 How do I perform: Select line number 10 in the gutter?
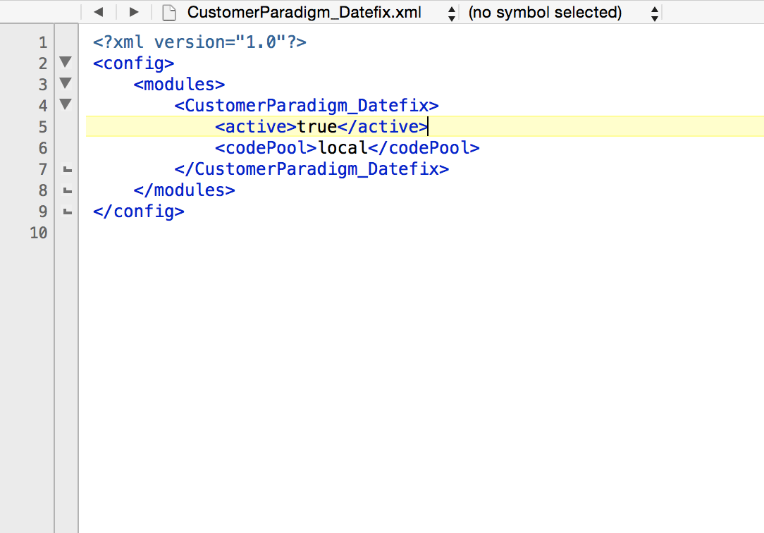pyautogui.click(x=39, y=233)
